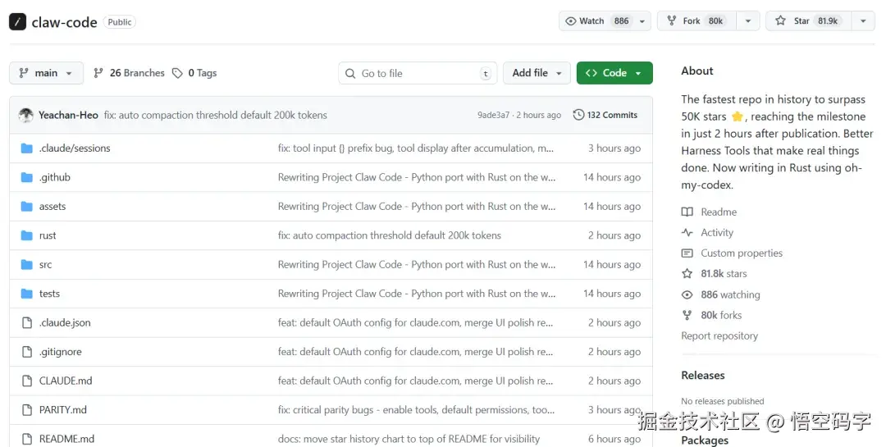Open the Star lists dropdown arrow
886x447 pixels.
863,21
